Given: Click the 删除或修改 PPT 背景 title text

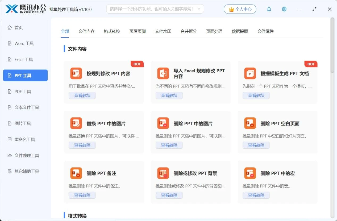Looking at the screenshot, I should (x=195, y=173).
